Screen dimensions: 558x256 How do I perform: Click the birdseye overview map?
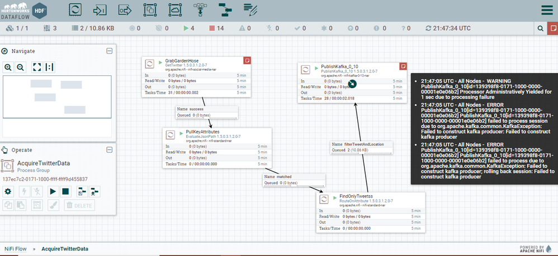click(57, 96)
